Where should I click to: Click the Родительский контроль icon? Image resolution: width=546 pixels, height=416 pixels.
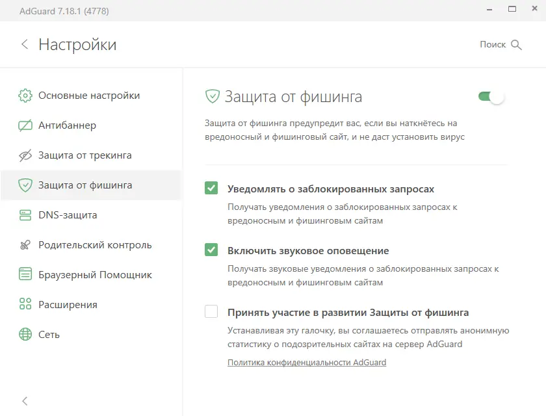click(25, 245)
